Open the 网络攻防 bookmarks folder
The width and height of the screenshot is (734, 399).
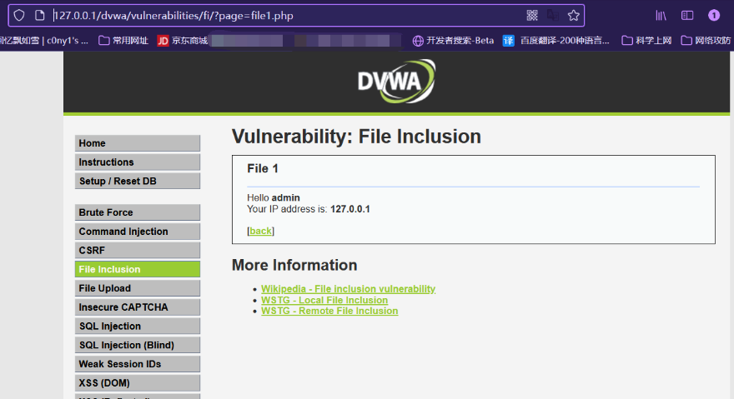(706, 41)
